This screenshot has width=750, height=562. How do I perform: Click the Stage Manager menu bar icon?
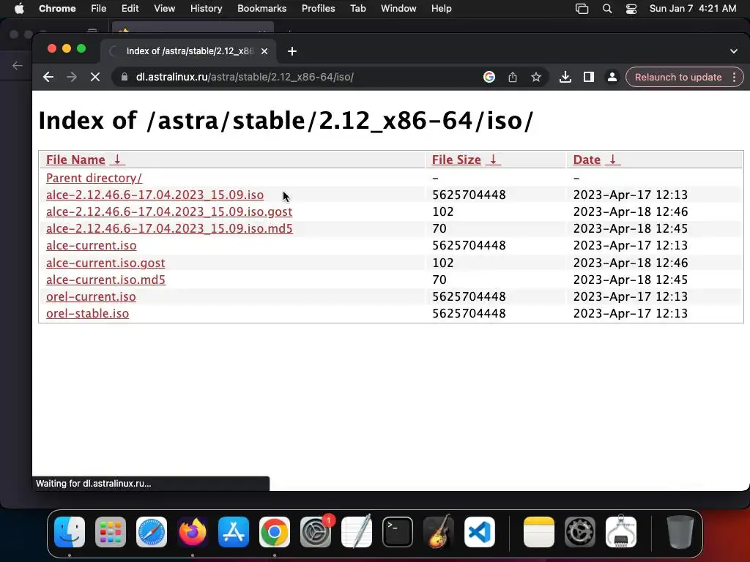coord(582,9)
